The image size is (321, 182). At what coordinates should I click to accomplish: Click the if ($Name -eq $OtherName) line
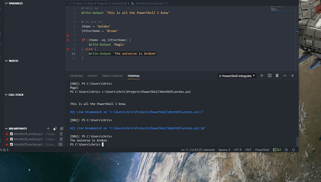tap(106, 40)
